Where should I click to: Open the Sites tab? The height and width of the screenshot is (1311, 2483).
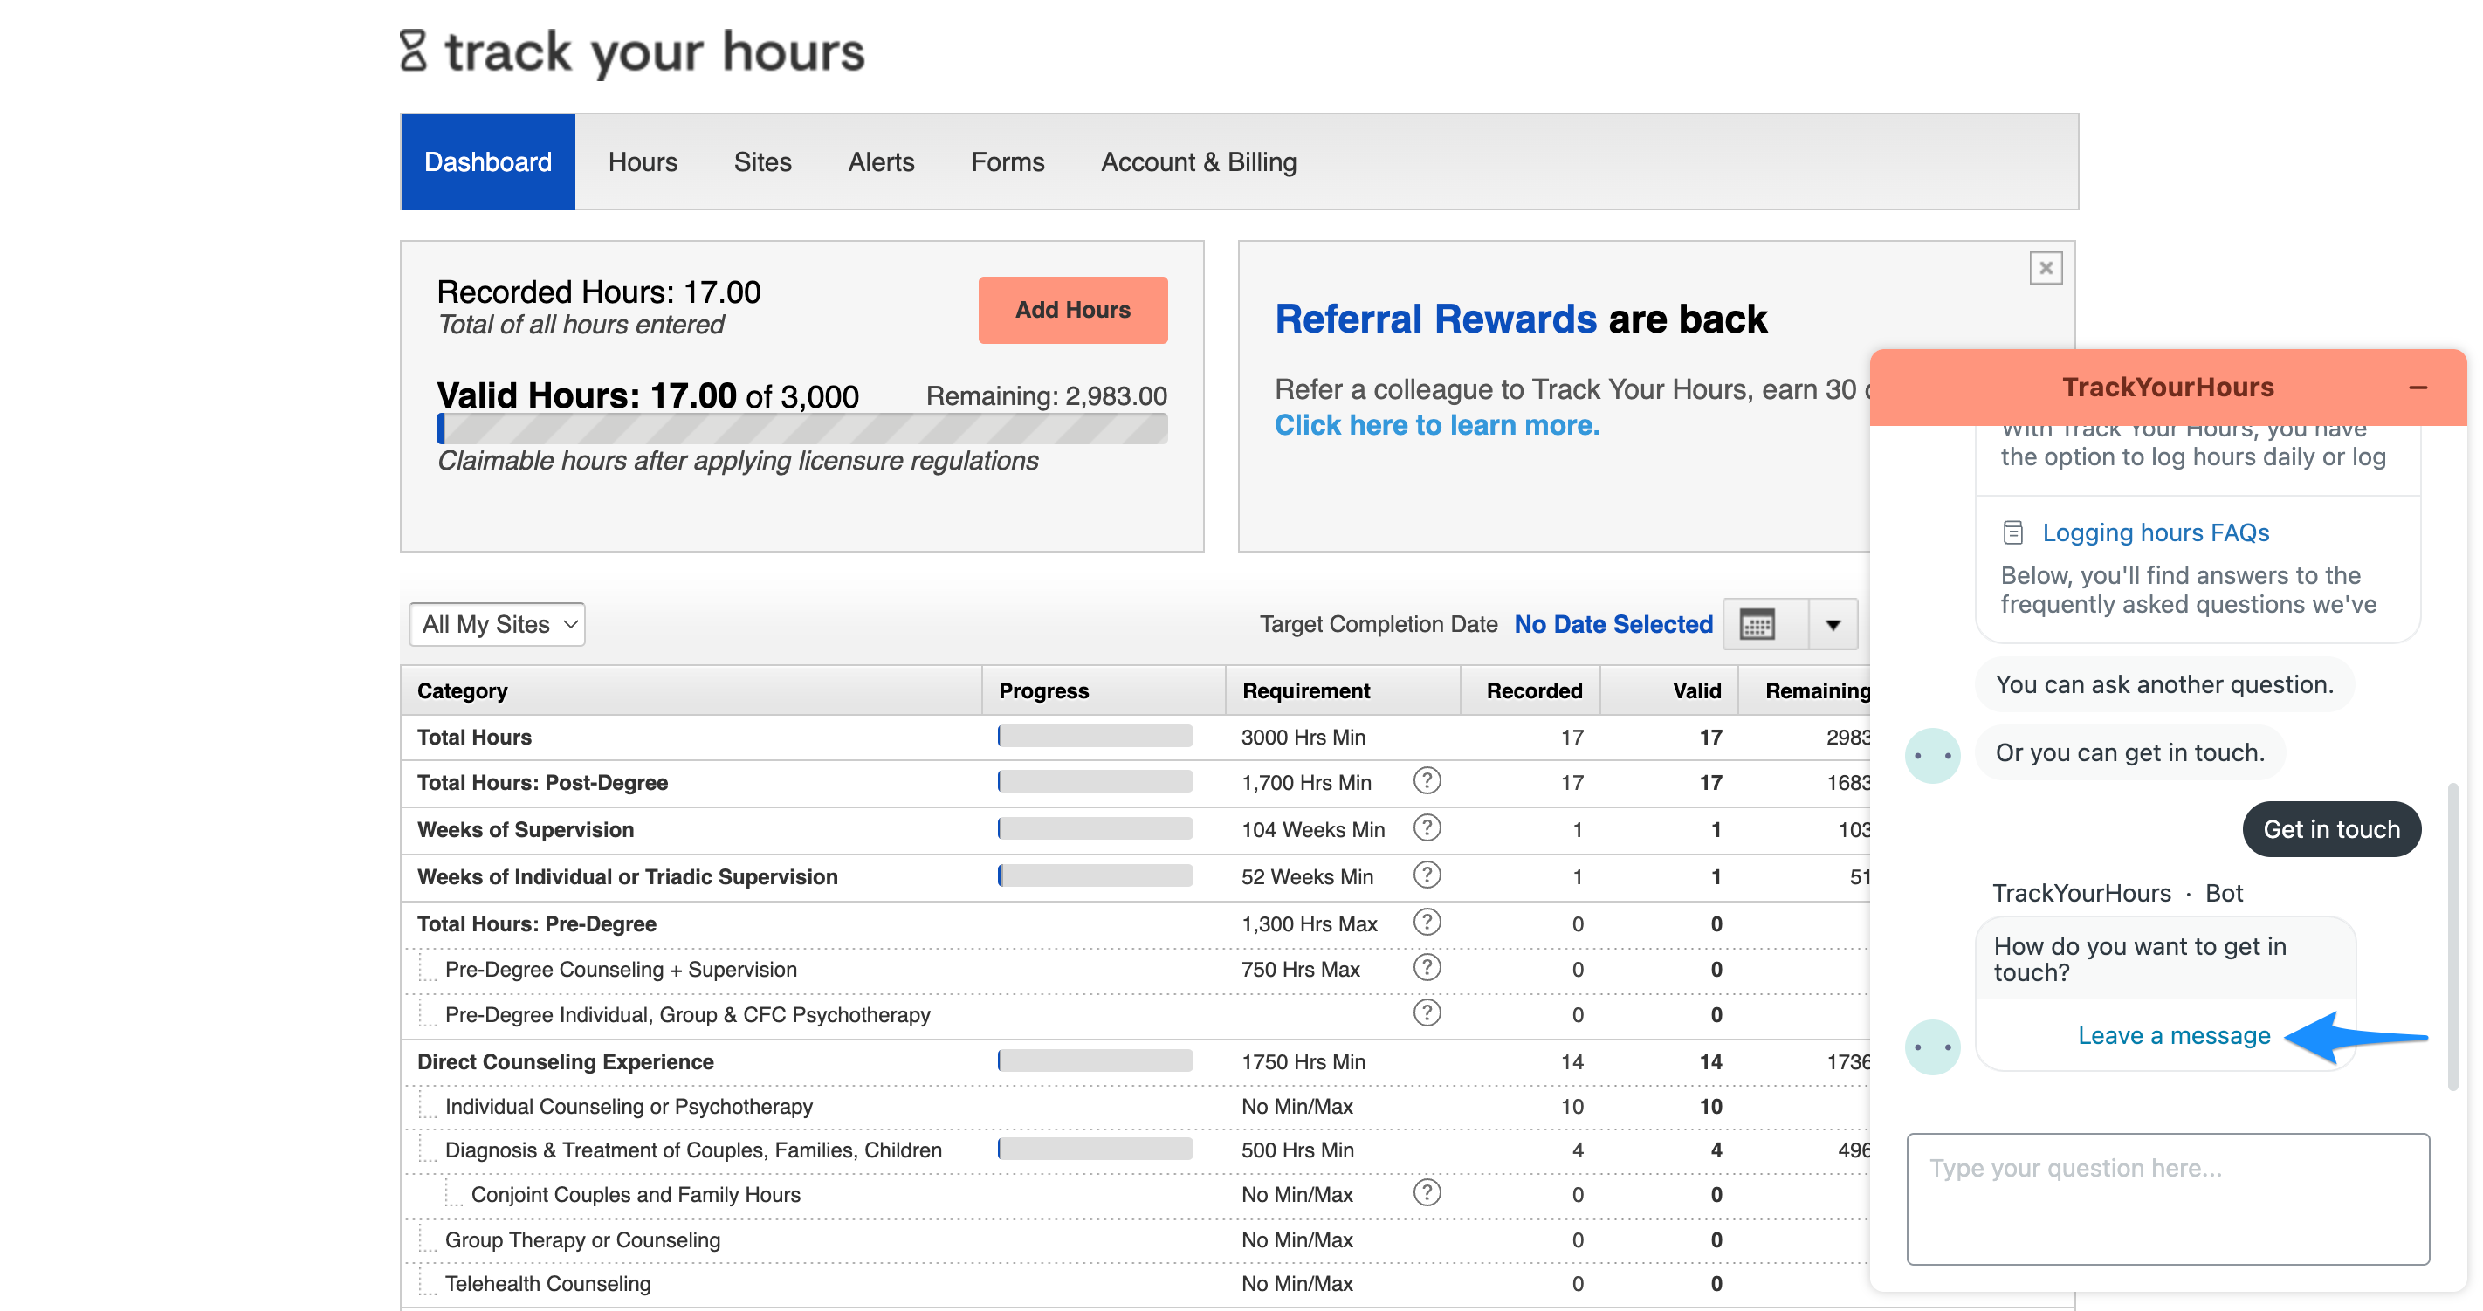[762, 162]
